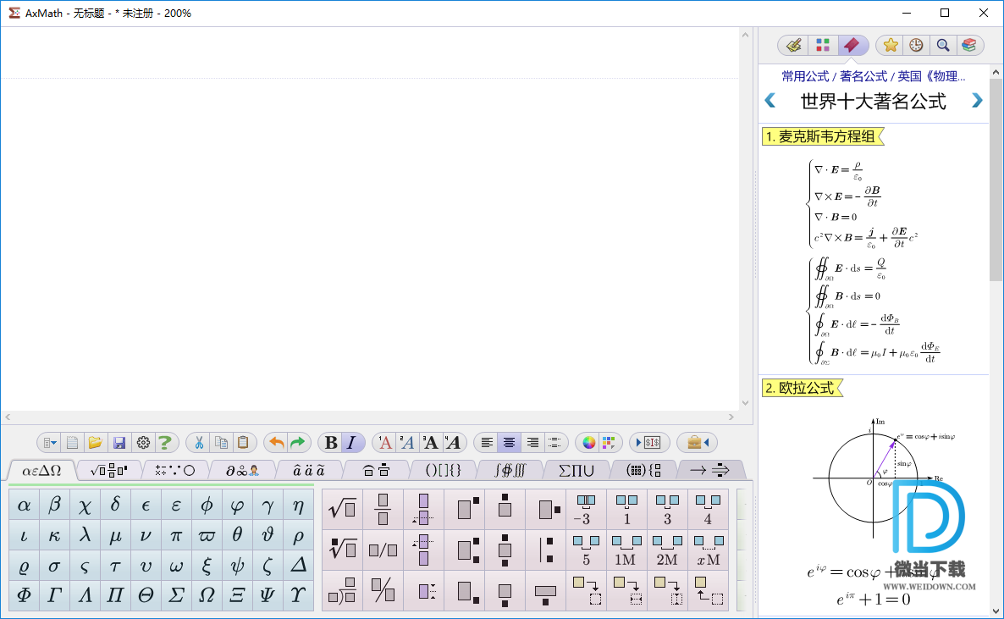This screenshot has width=1004, height=619.
Task: Select font style 3 bold black A
Action: pyautogui.click(x=430, y=443)
